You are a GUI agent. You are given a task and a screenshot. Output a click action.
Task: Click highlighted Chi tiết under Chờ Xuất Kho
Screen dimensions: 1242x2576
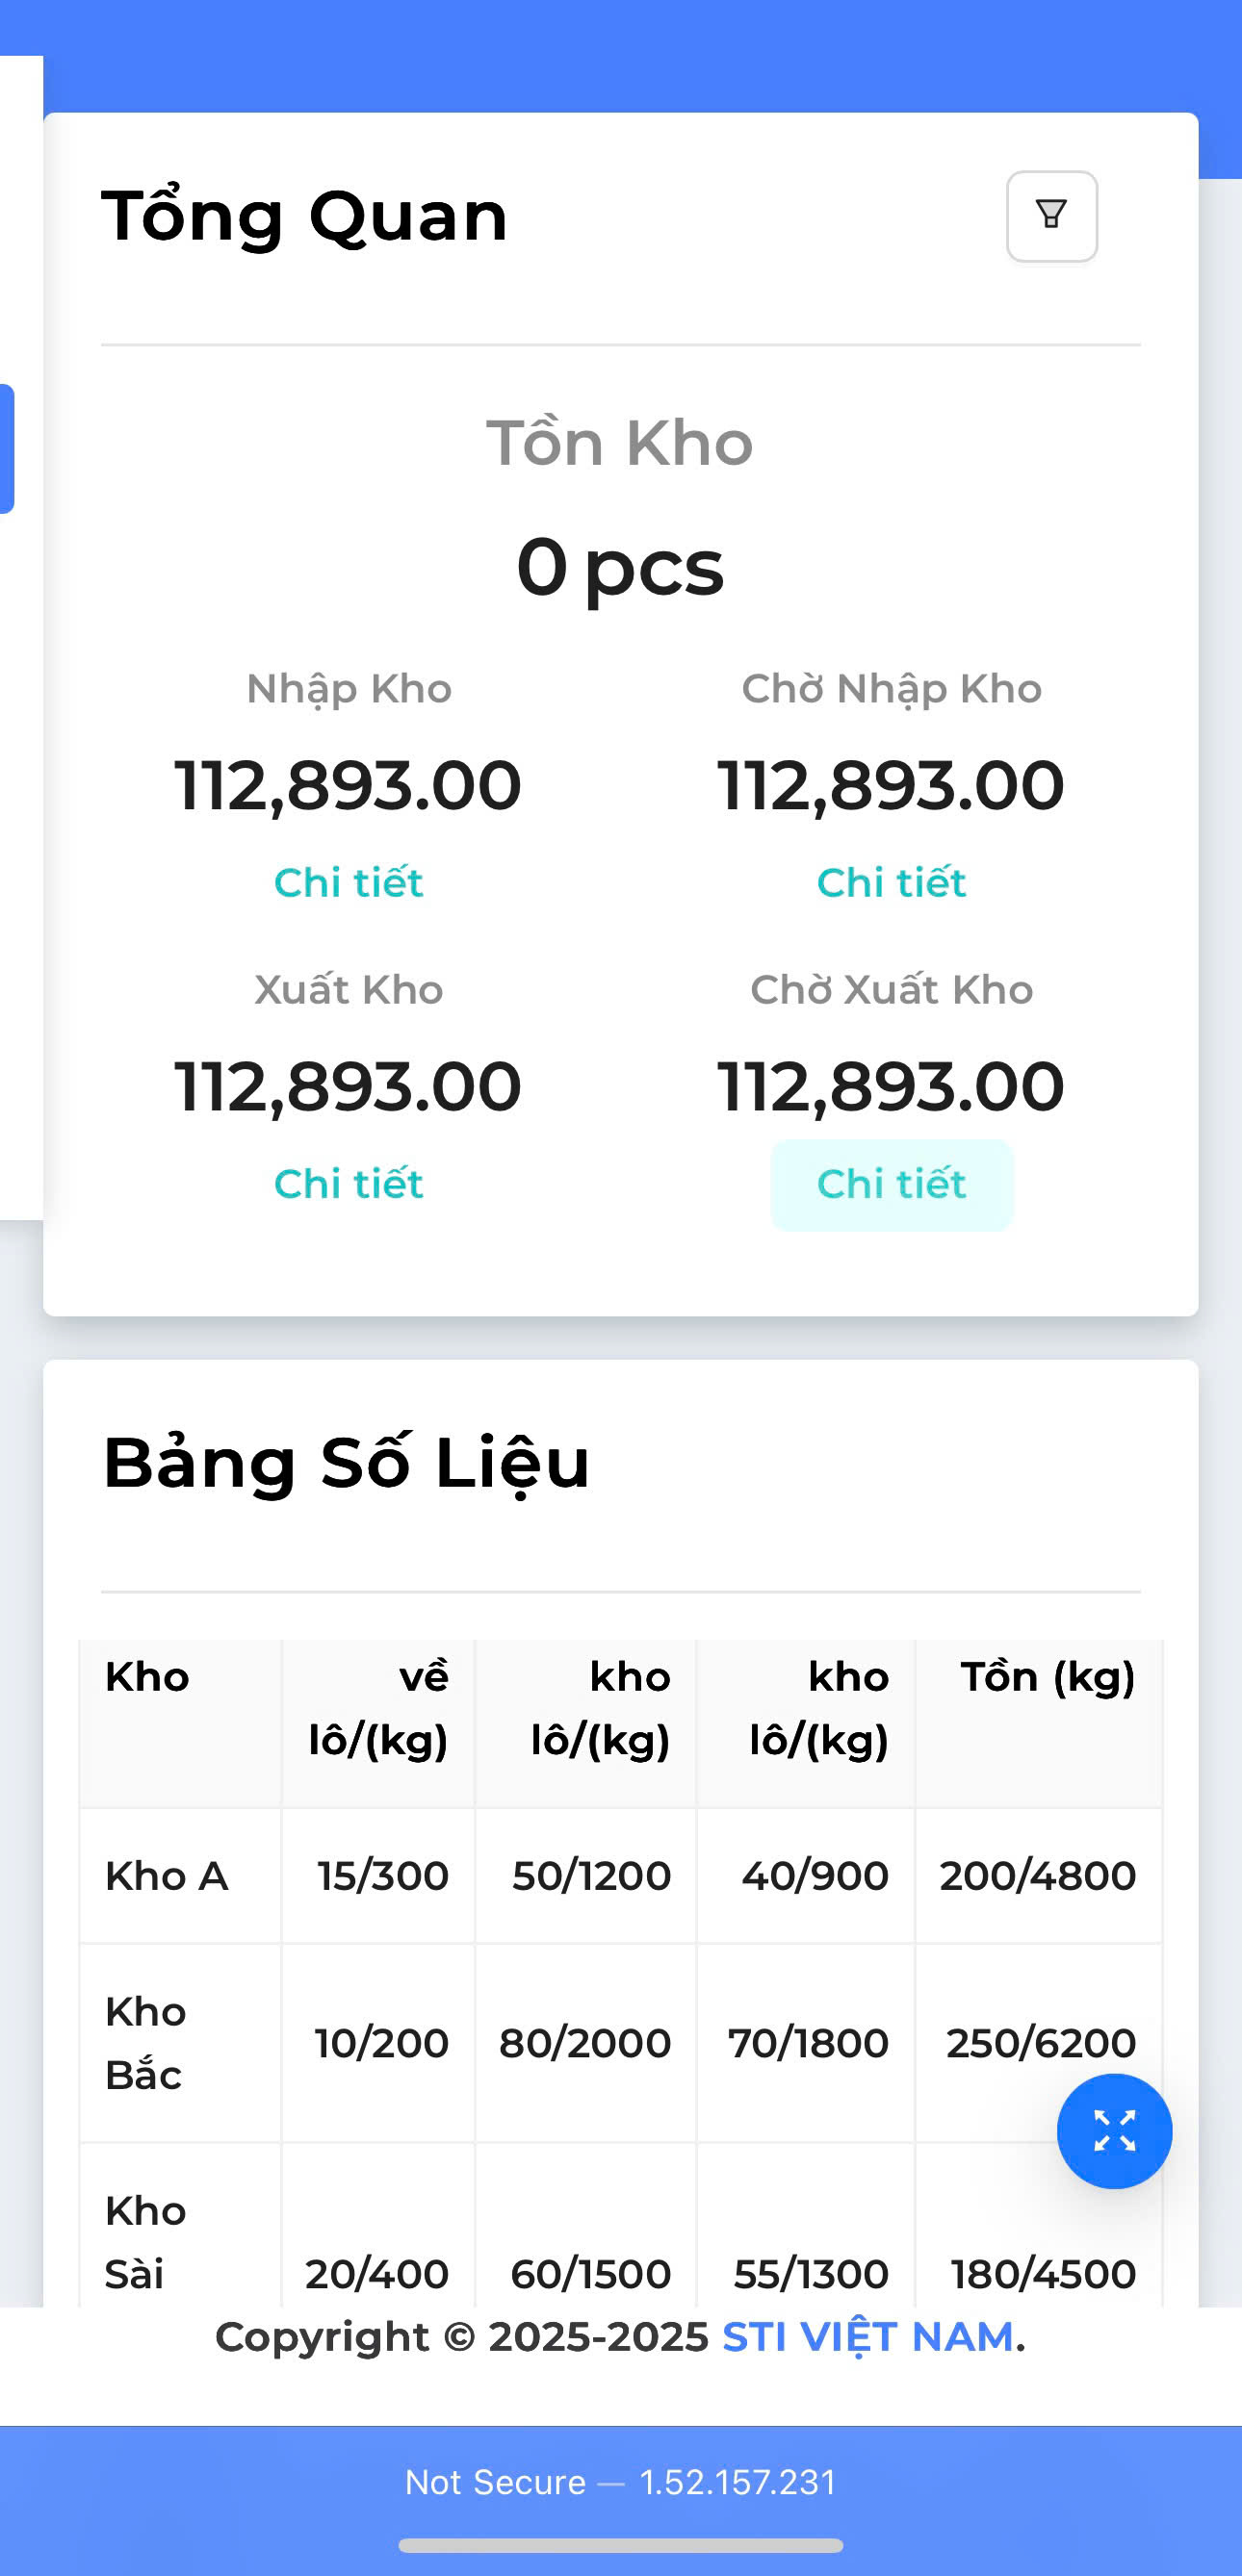(x=891, y=1184)
